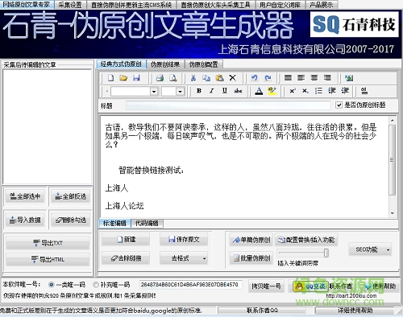The width and height of the screenshot is (403, 317).
Task: Open the font size dropdown
Action: (180, 92)
